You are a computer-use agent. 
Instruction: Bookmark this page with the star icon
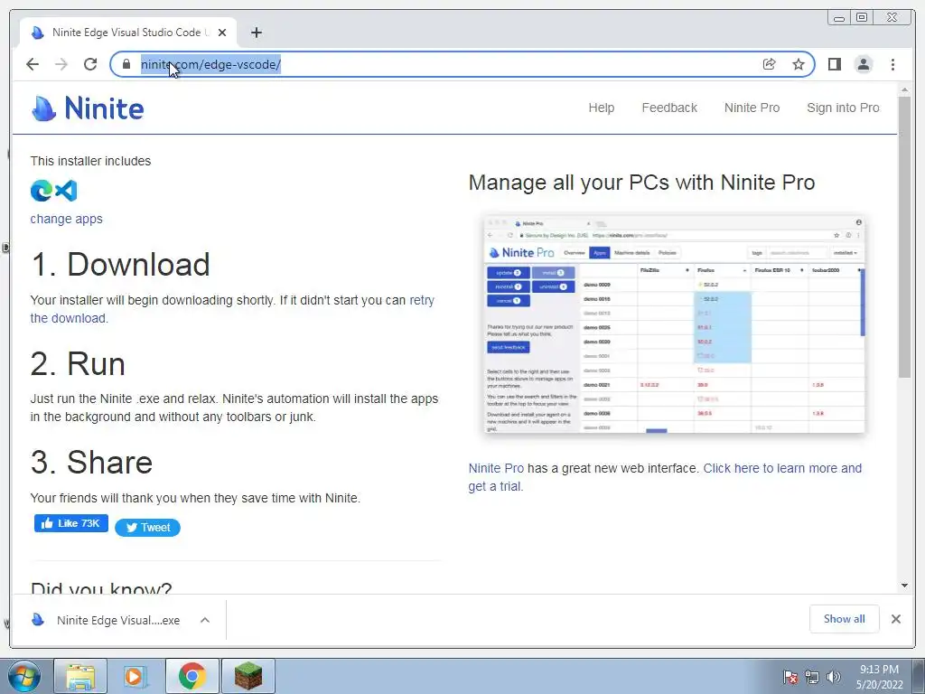coord(799,64)
